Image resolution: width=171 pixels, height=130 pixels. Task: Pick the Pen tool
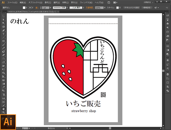(x=3, y=30)
